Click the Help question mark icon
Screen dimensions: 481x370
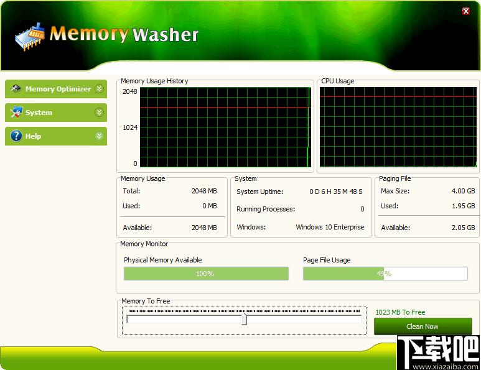pos(16,136)
